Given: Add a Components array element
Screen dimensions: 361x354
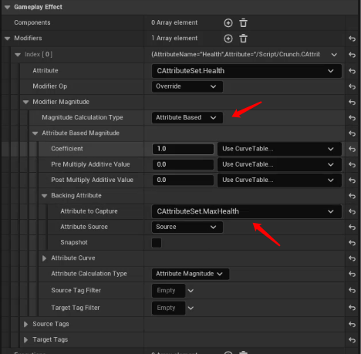Looking at the screenshot, I should pyautogui.click(x=228, y=23).
